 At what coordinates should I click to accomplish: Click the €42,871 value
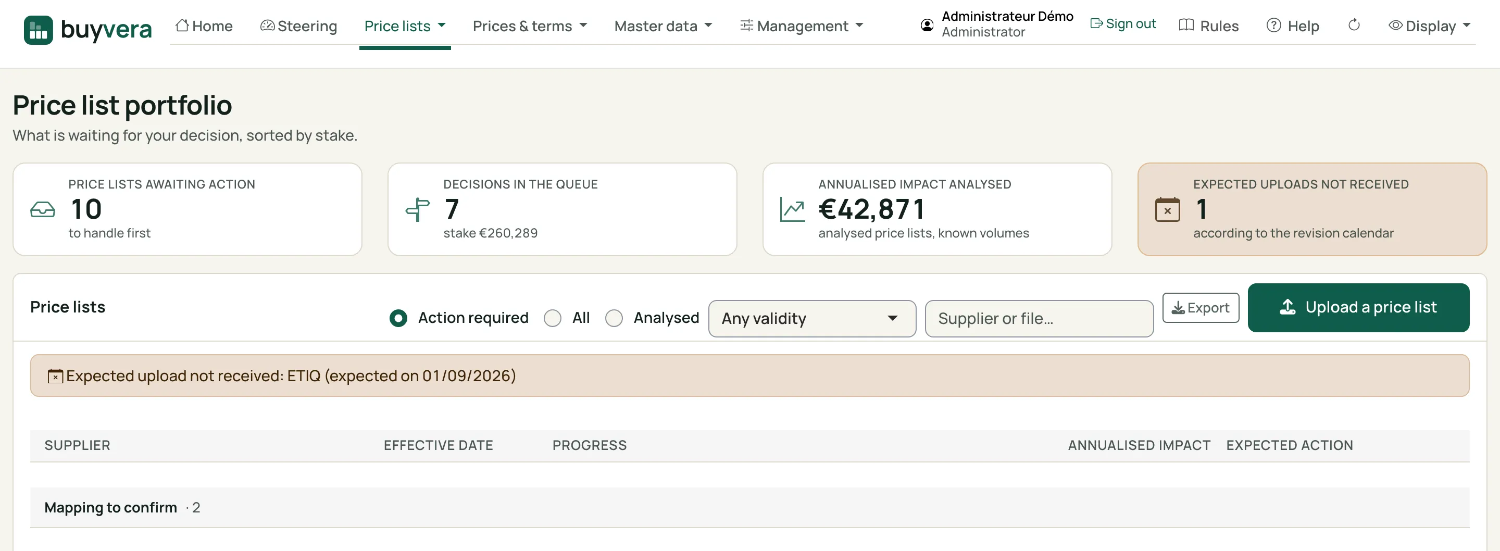(872, 209)
